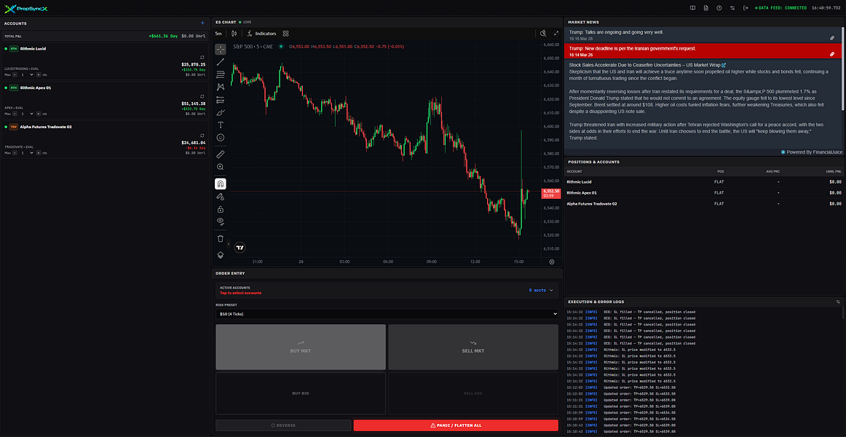Image resolution: width=846 pixels, height=437 pixels.
Task: Copy link for 'Talks are ongoing' news
Action: click(x=832, y=39)
